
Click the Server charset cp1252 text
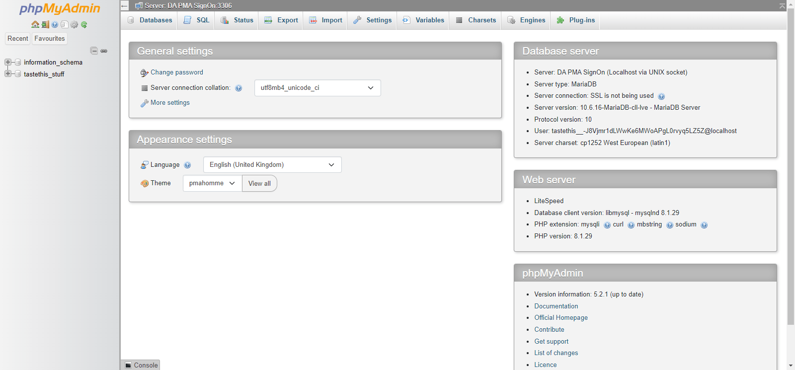click(x=602, y=143)
